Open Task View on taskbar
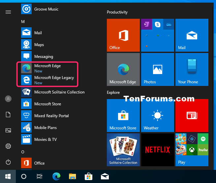 click(x=40, y=176)
